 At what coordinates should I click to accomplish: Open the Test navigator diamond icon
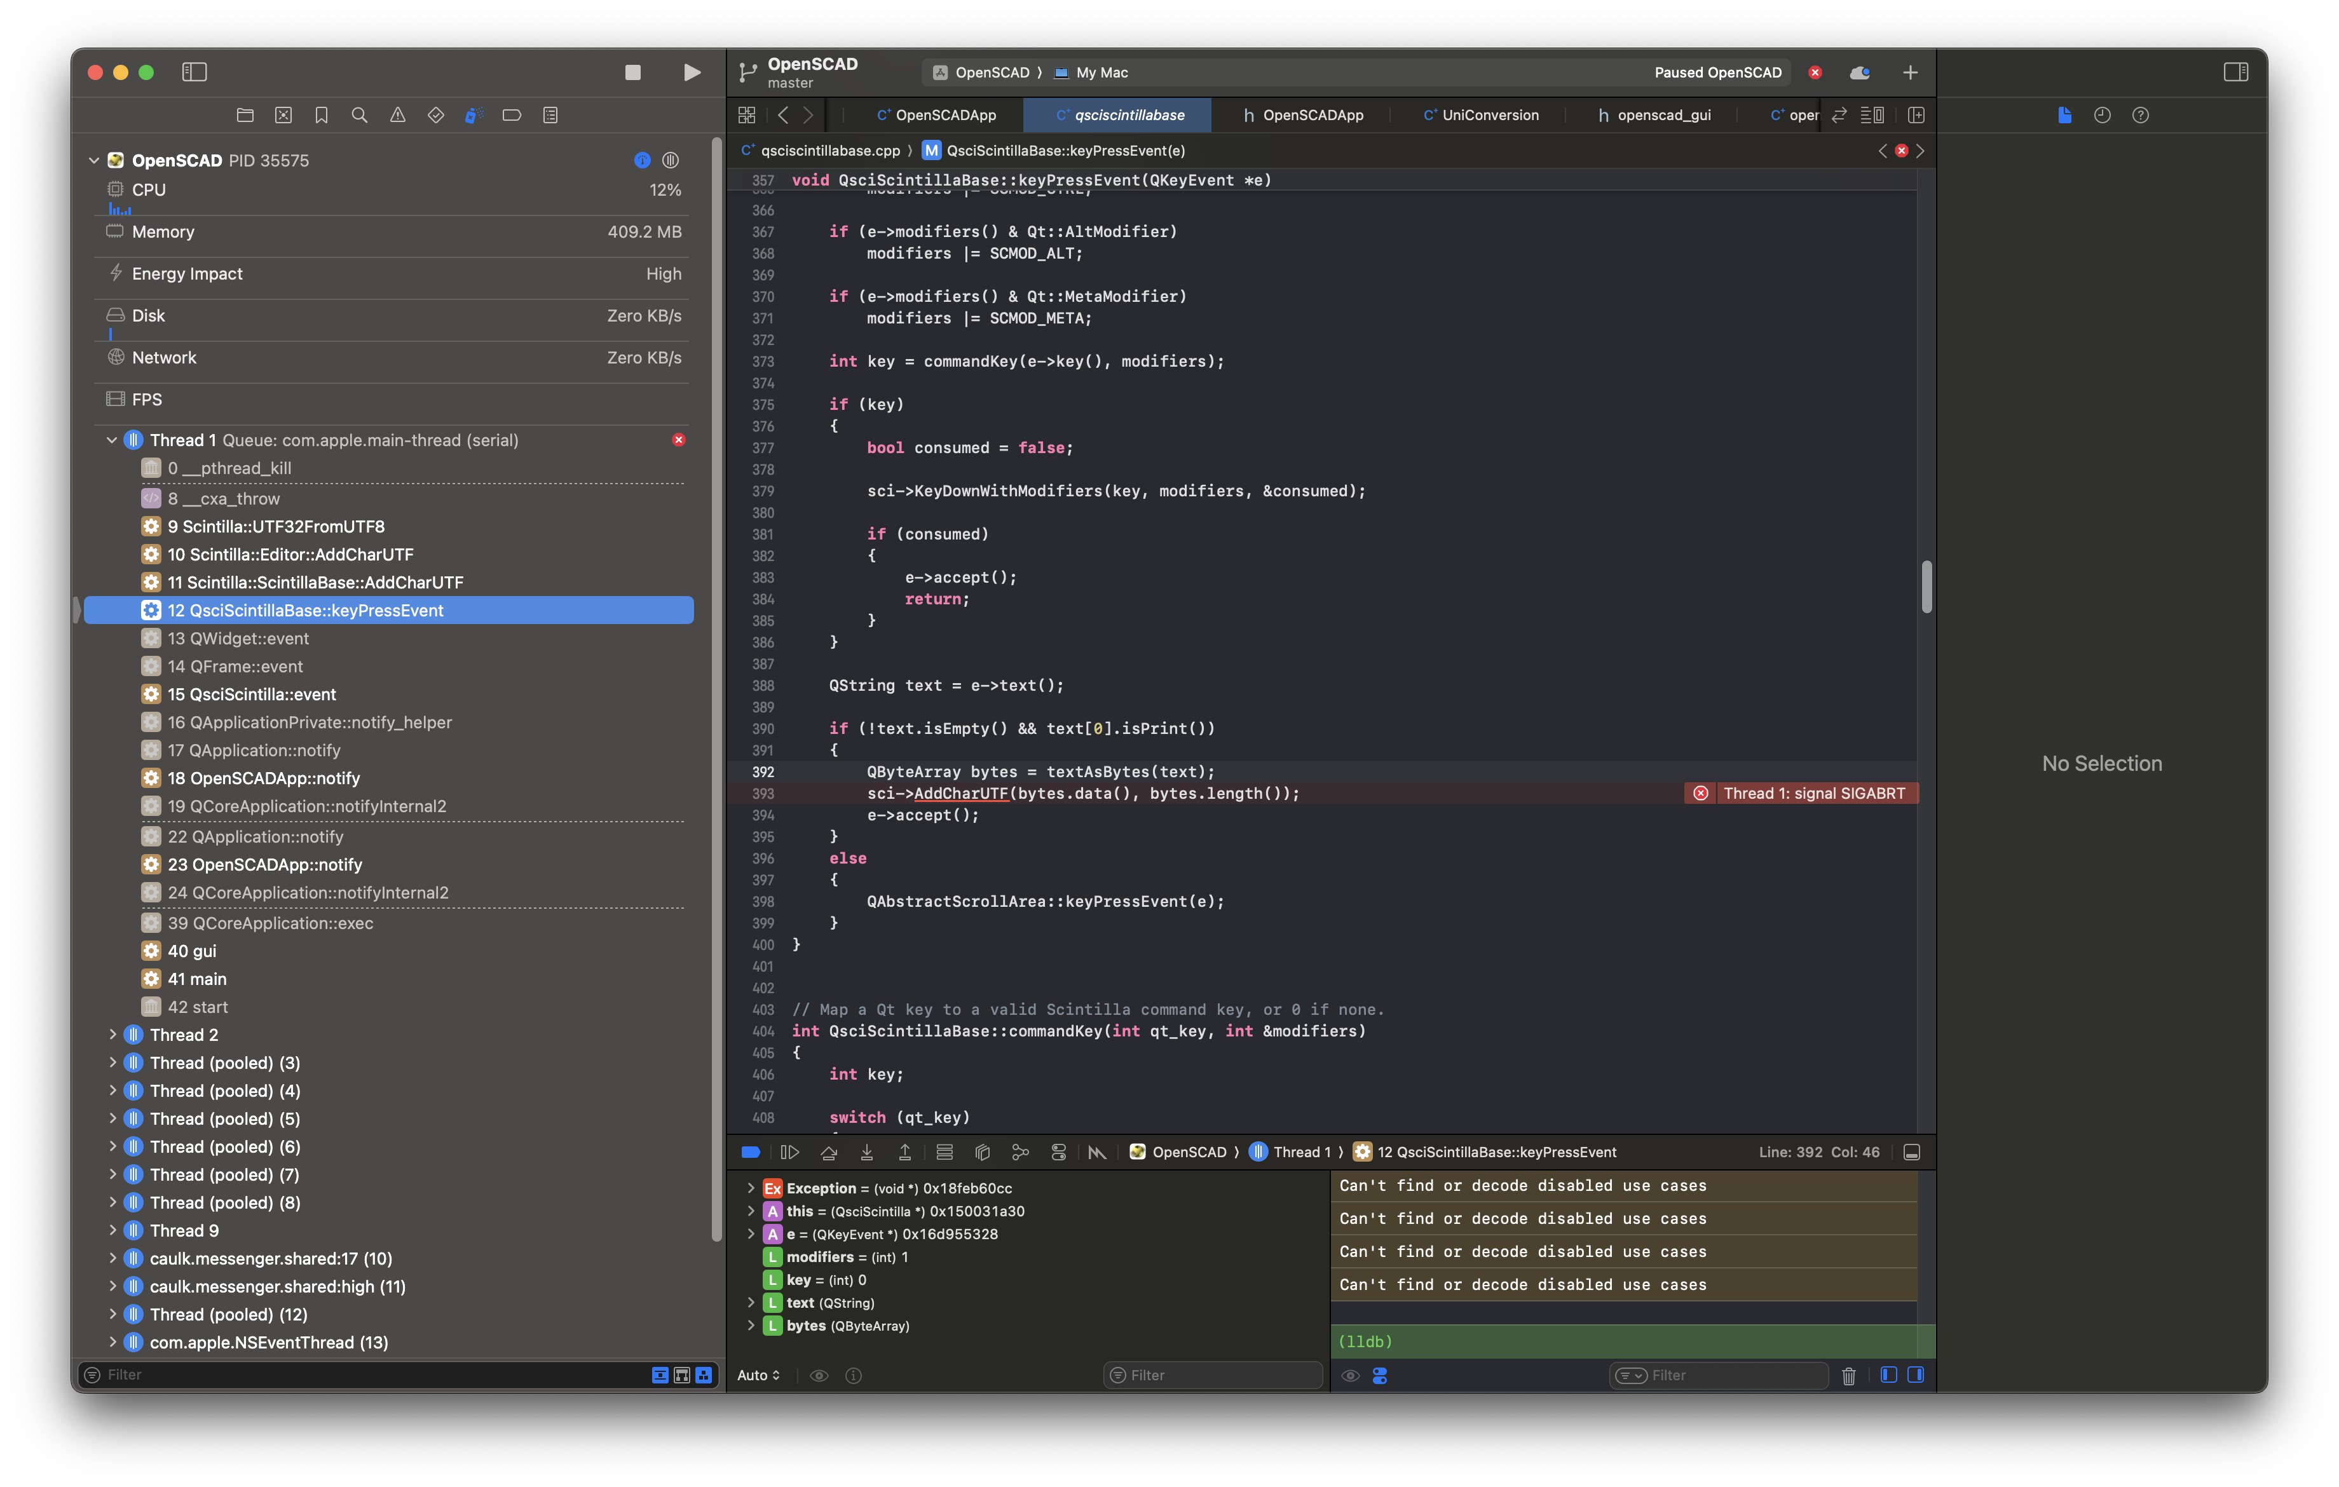(x=435, y=114)
